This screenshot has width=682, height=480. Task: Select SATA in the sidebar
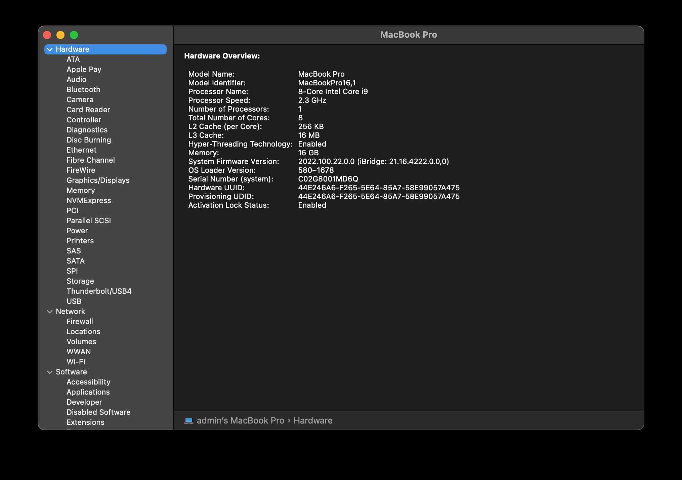(76, 261)
